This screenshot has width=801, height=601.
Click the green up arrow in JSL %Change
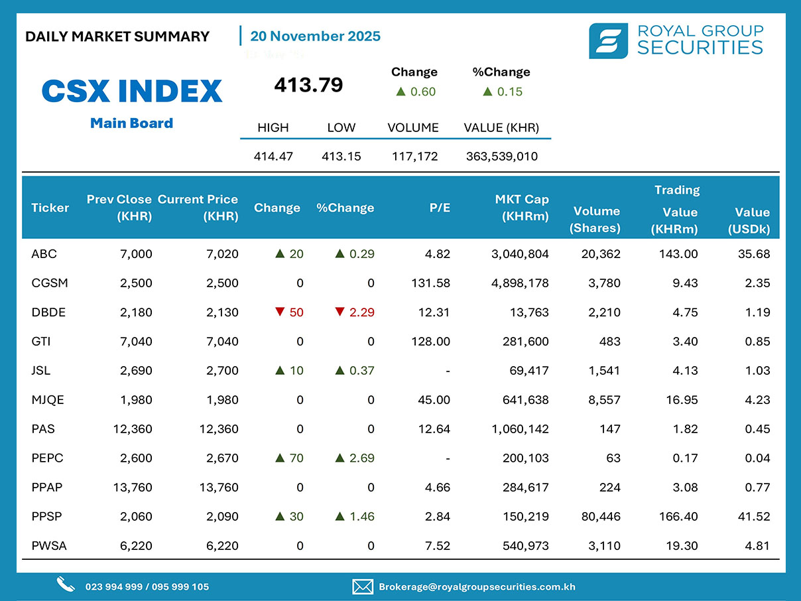339,370
